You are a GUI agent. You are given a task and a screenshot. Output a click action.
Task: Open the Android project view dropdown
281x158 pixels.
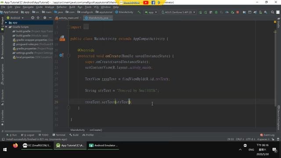click(15, 18)
